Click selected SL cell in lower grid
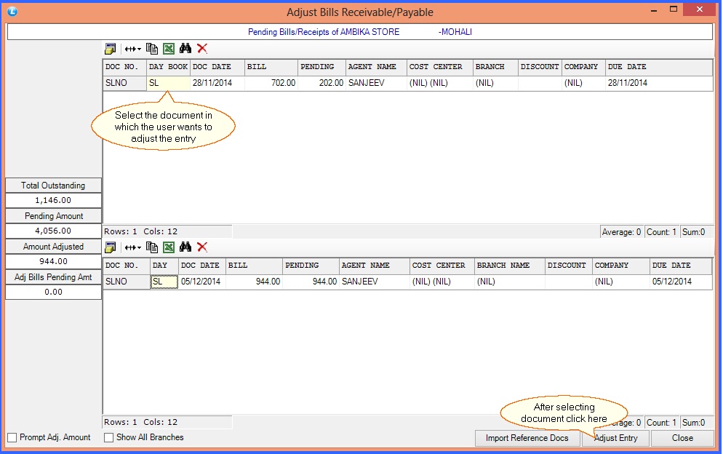 pos(164,282)
